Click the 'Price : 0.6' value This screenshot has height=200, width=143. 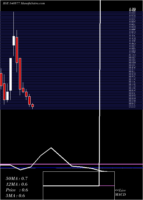coord(17,190)
